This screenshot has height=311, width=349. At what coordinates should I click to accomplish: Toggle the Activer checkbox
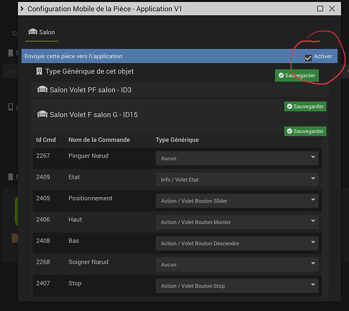click(x=308, y=58)
